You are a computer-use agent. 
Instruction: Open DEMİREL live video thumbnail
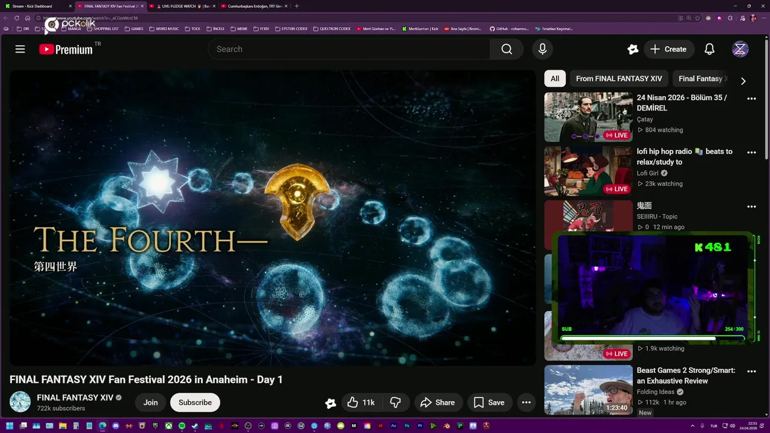click(x=588, y=117)
